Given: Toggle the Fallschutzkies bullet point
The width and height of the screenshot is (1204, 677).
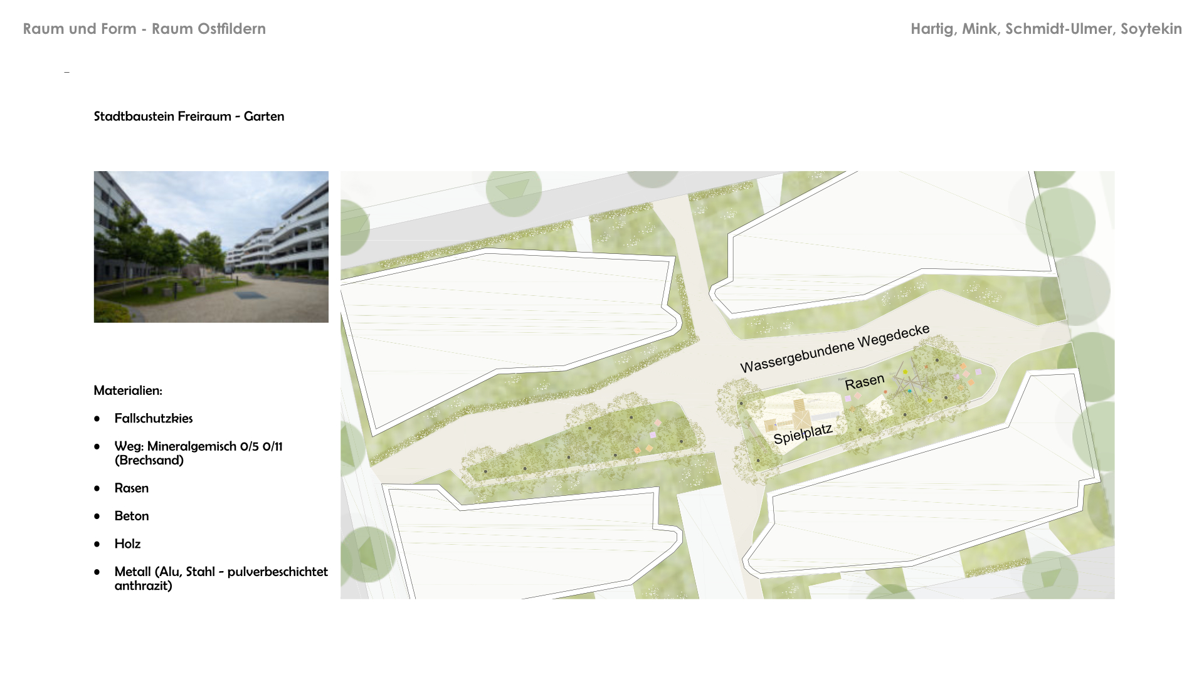Looking at the screenshot, I should point(154,418).
